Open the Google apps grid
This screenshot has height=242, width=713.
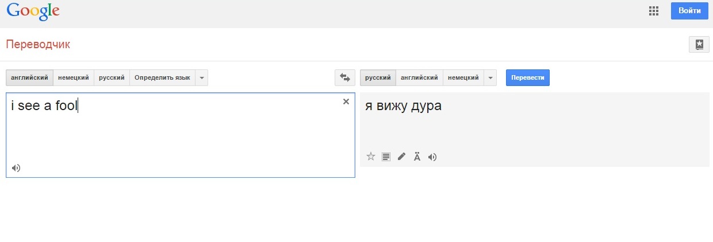[653, 11]
